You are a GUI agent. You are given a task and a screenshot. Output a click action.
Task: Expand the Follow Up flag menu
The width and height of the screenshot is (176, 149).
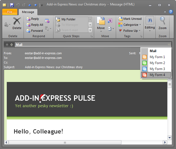(130, 31)
